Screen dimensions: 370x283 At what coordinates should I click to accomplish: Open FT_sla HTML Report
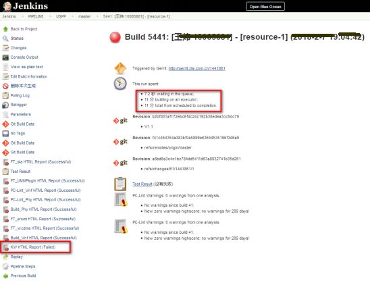[41, 162]
